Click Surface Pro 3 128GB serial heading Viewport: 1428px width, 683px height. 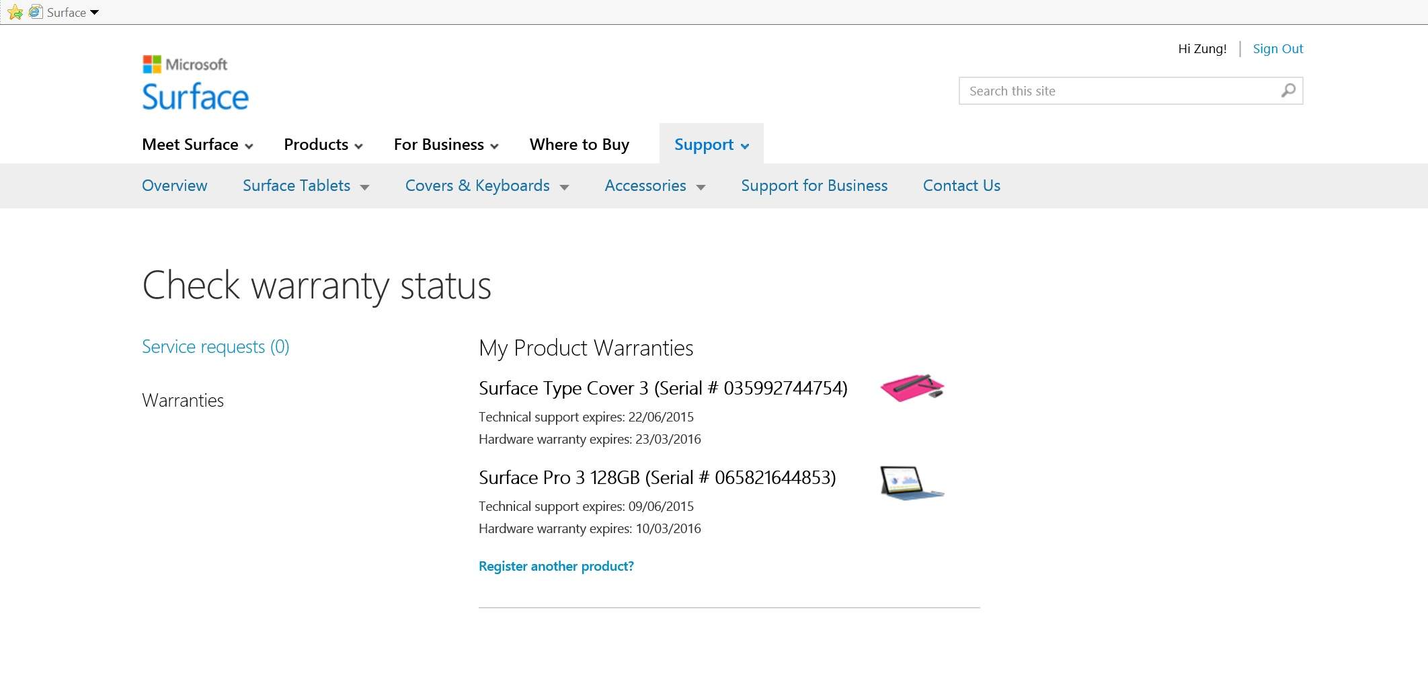point(658,477)
